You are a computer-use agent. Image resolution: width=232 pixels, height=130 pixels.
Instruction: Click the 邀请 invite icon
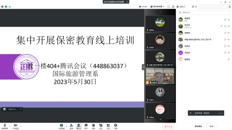71,125
